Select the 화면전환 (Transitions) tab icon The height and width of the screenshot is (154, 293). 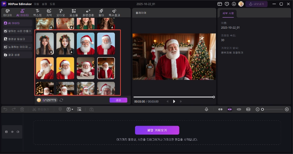coord(88,13)
